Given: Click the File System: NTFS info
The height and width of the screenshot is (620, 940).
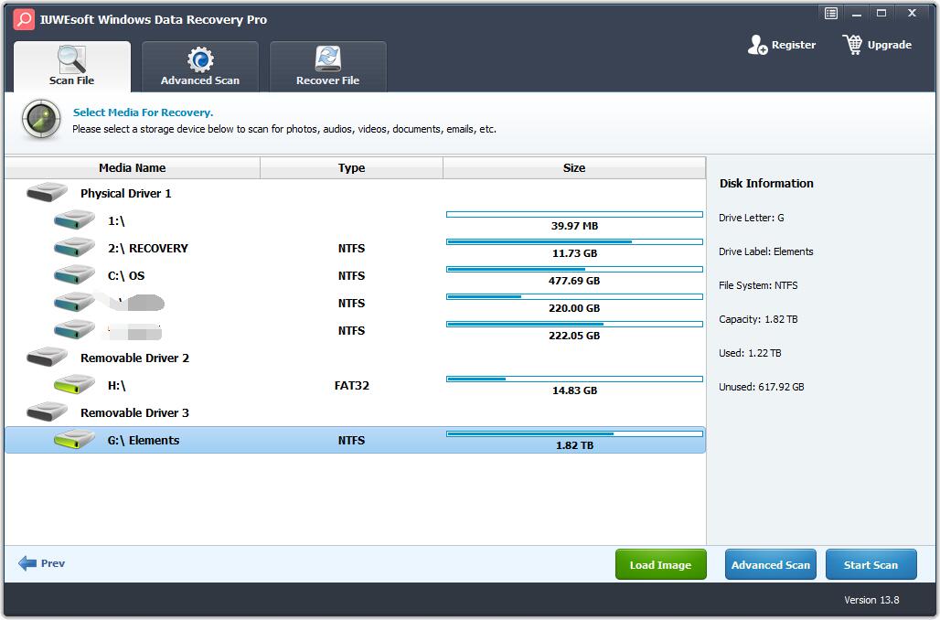Looking at the screenshot, I should tap(758, 285).
